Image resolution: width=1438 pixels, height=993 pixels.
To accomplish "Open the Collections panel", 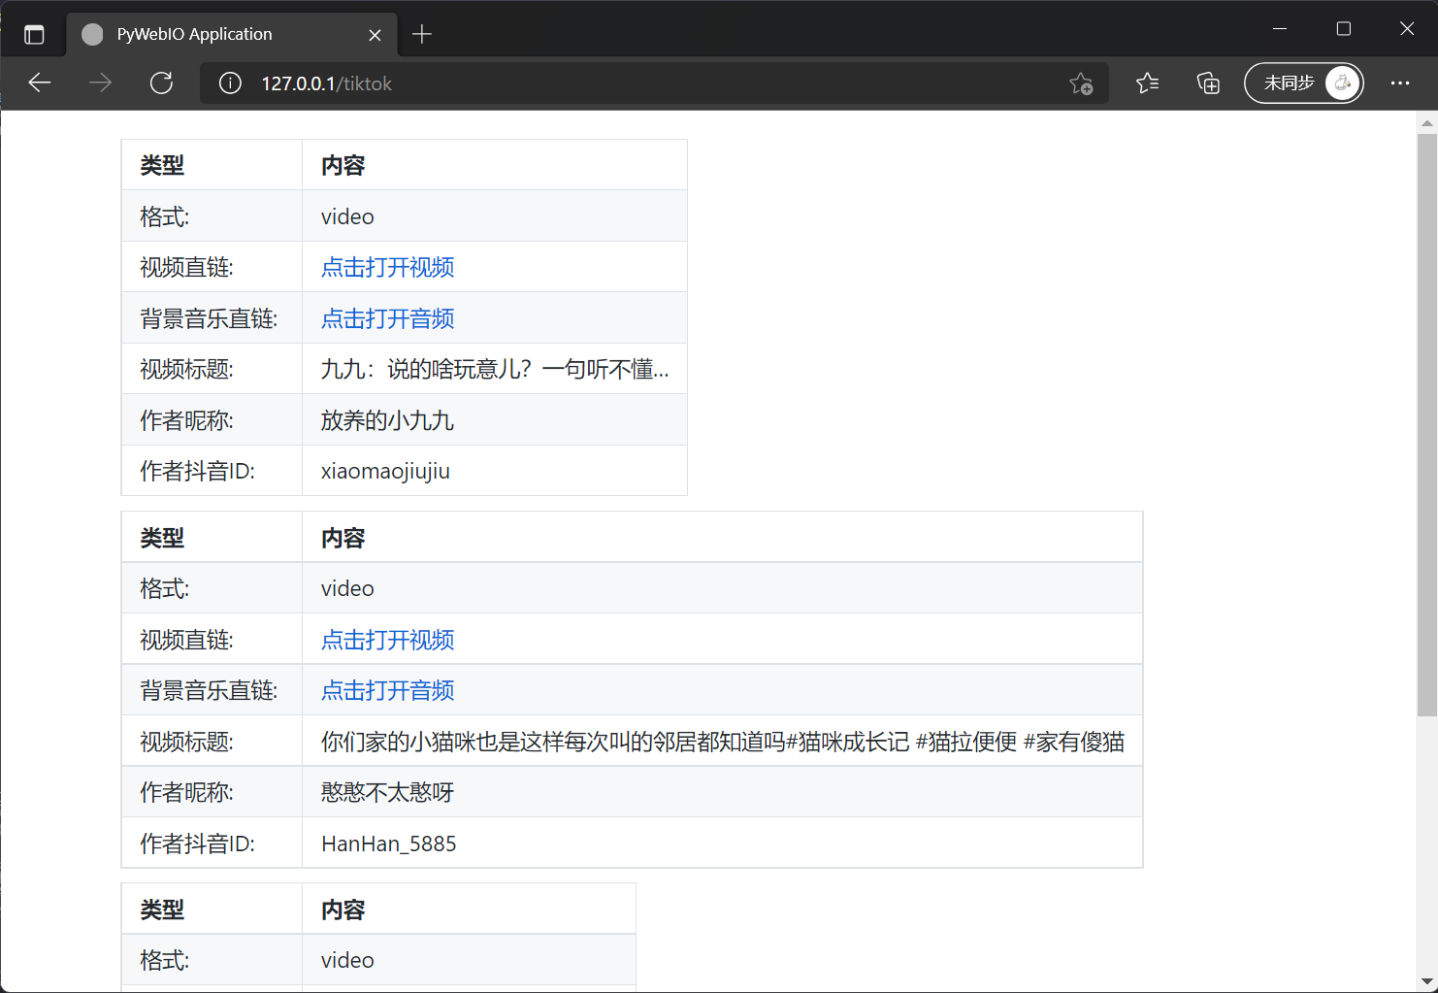I will [1208, 83].
